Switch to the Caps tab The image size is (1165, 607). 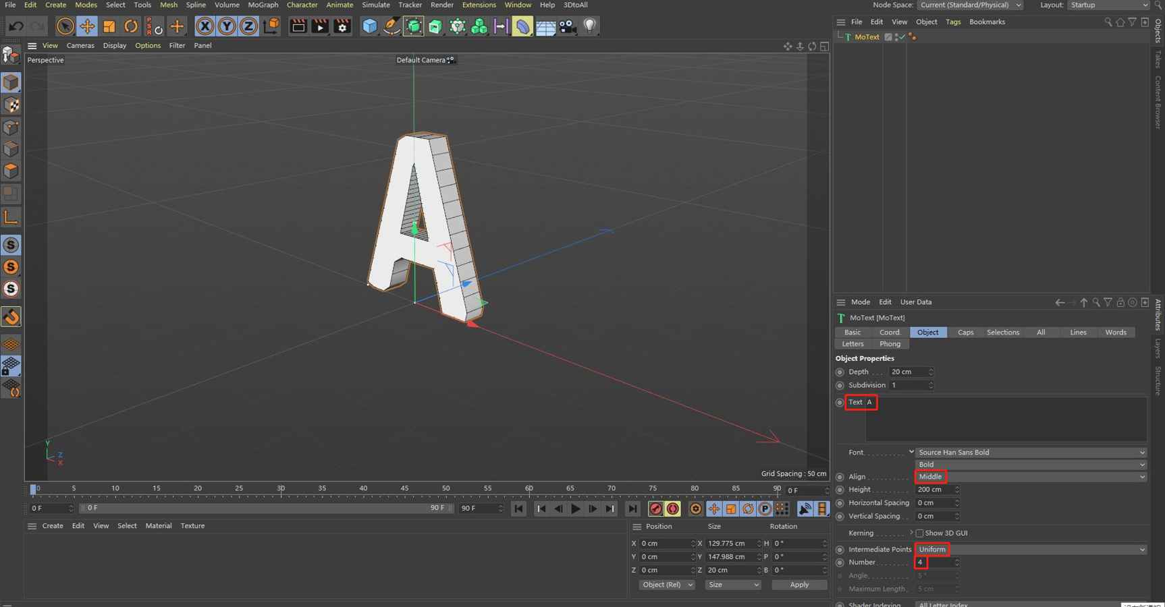click(x=965, y=333)
